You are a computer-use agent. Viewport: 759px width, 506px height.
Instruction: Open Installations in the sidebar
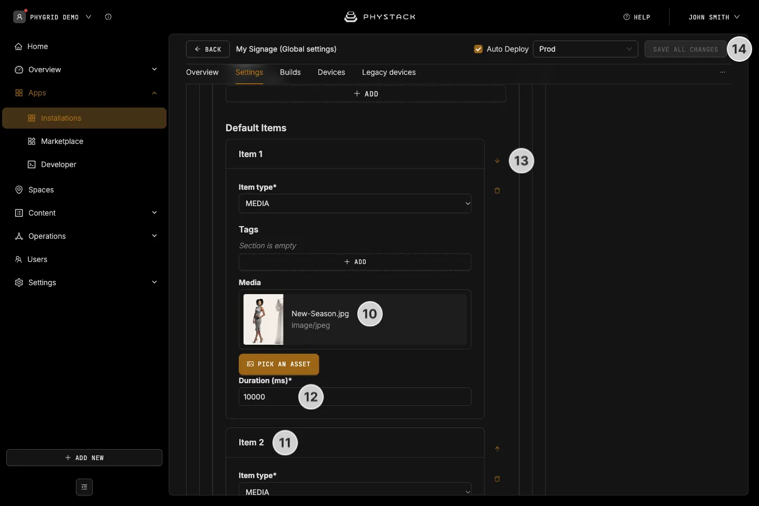(x=84, y=118)
